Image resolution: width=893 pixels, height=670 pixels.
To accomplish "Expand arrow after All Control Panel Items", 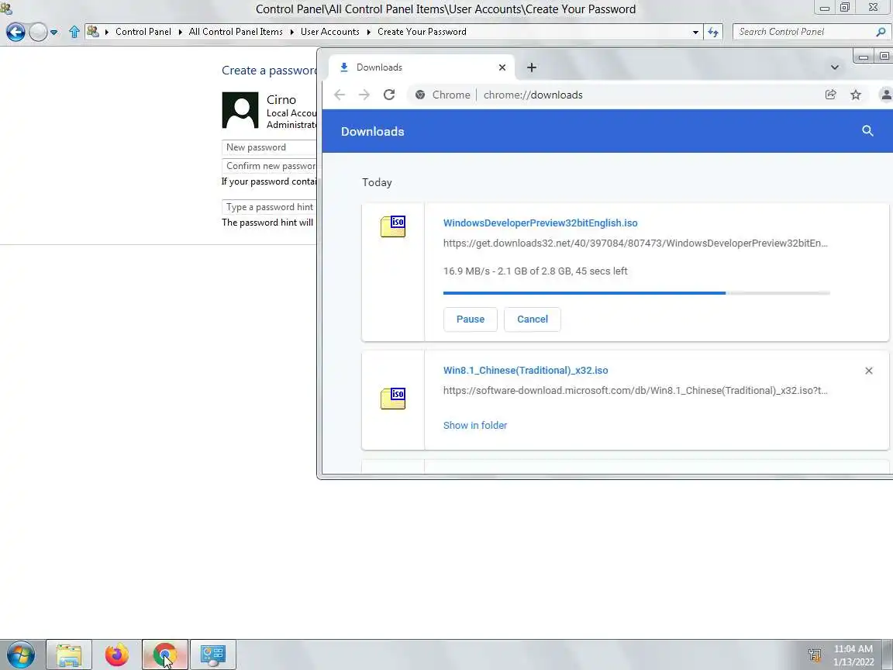I will 291,32.
